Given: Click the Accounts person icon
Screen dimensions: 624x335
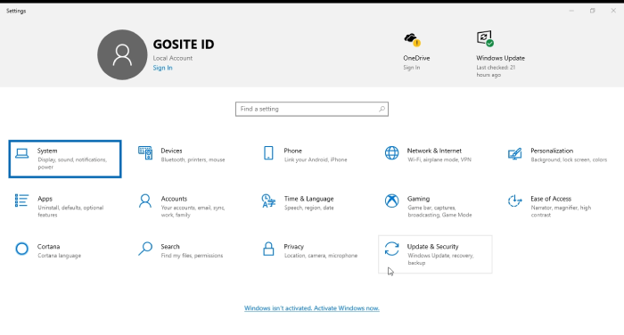Looking at the screenshot, I should click(x=145, y=201).
